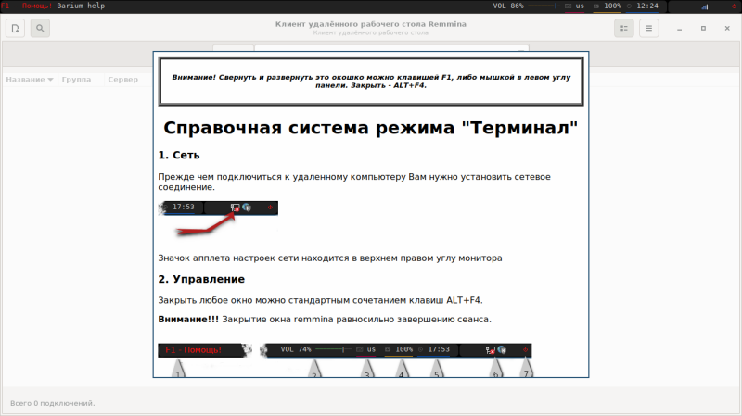Maximize the Remmina window
This screenshot has width=742, height=416.
[703, 29]
